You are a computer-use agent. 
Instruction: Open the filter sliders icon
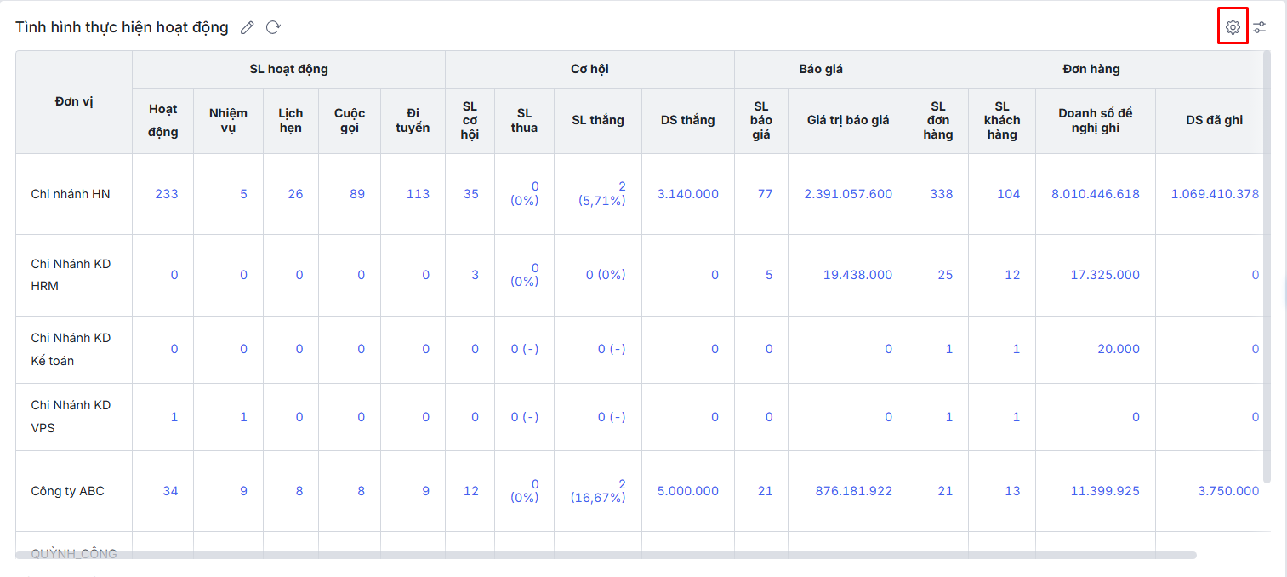[x=1260, y=27]
